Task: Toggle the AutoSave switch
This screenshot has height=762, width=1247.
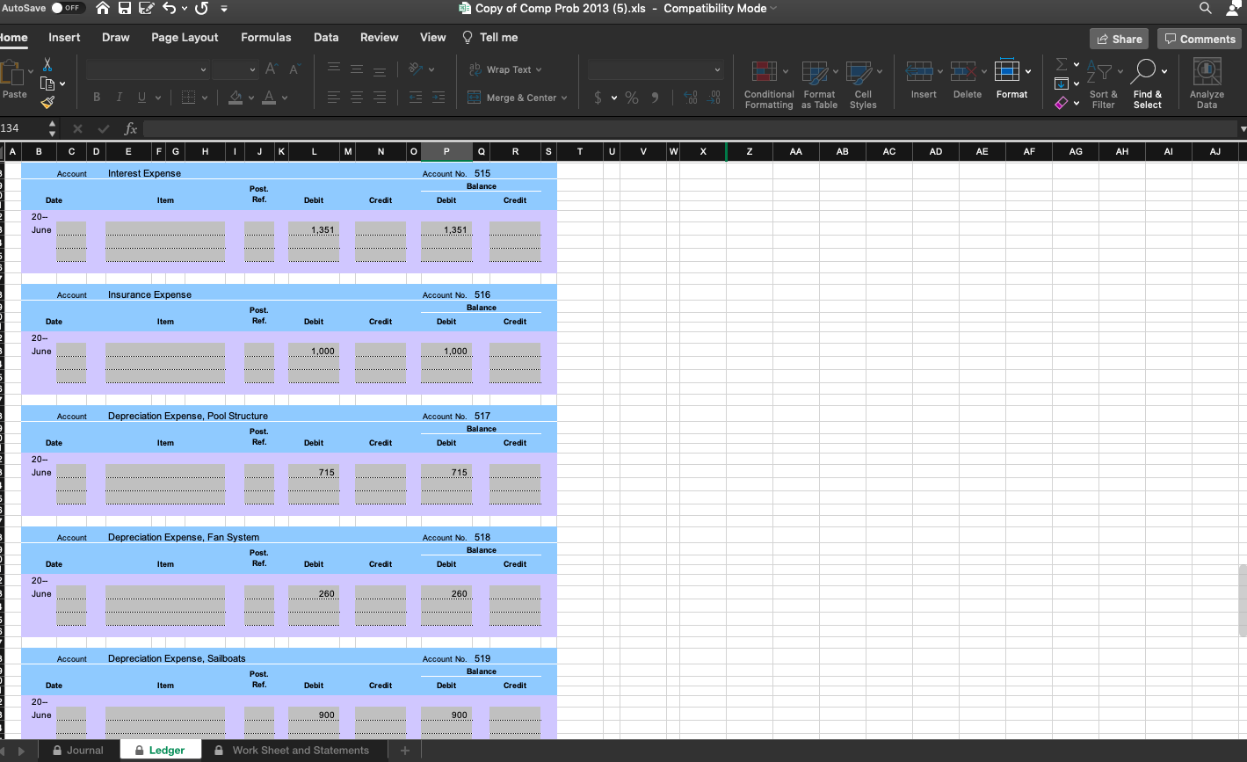Action: point(68,8)
